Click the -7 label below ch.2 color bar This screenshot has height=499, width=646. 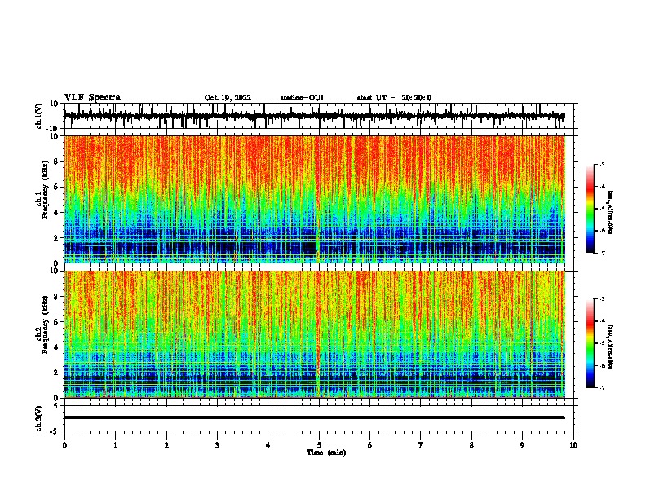coord(601,387)
